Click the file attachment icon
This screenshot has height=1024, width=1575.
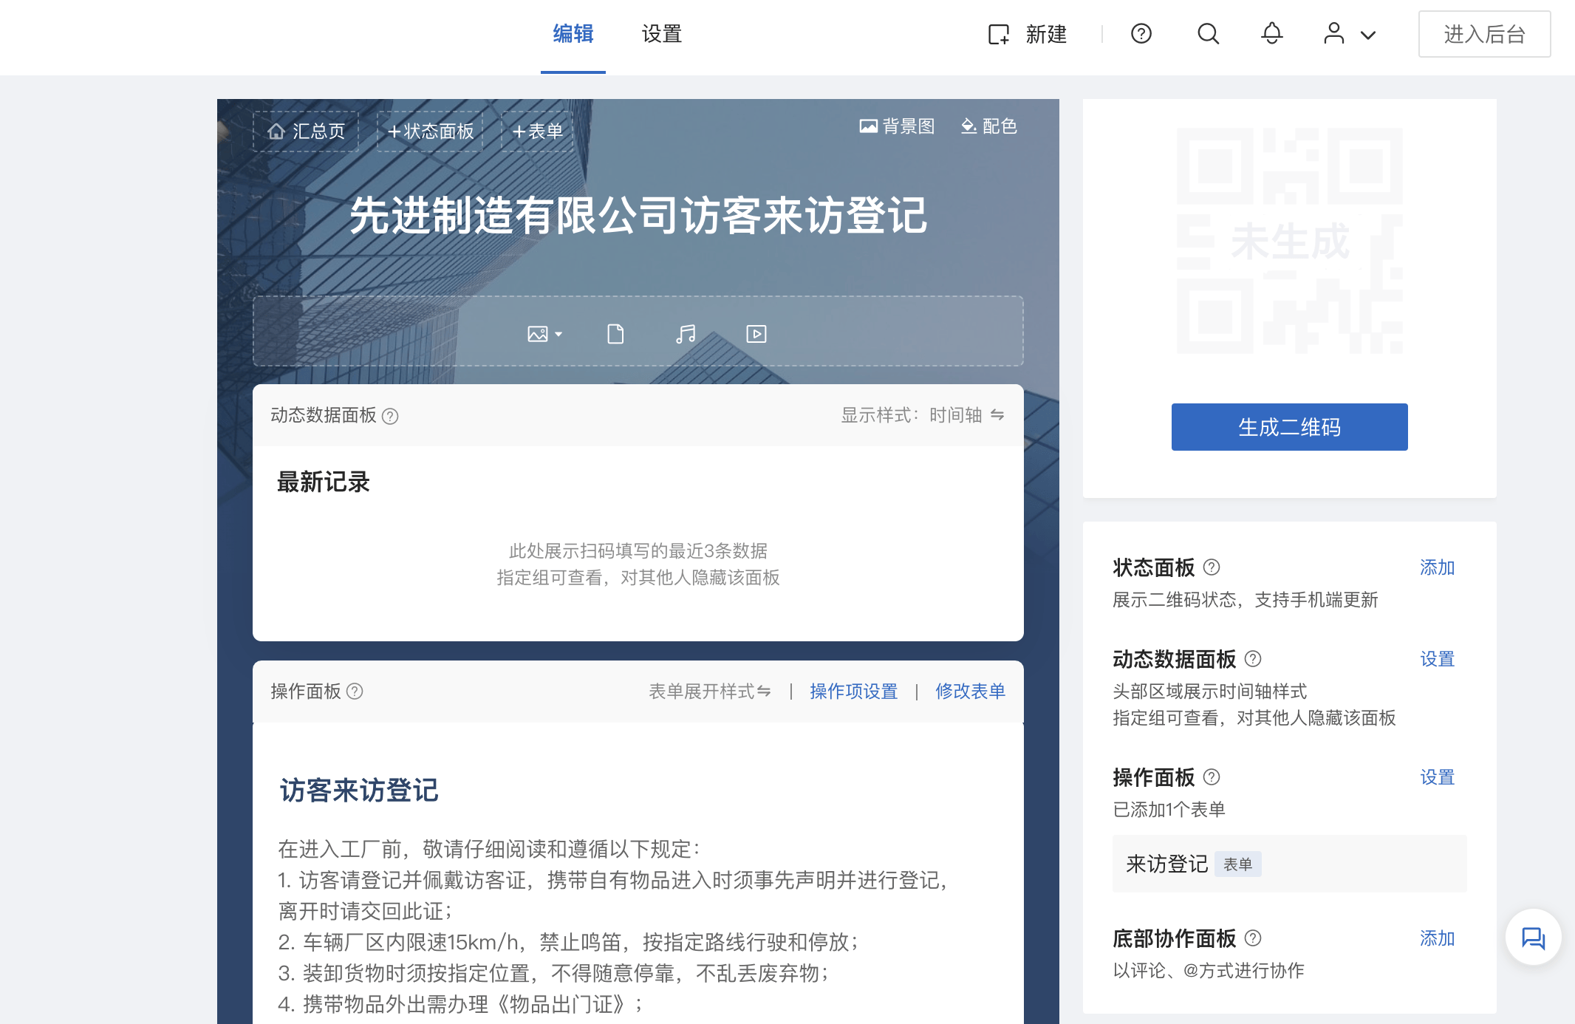click(x=615, y=334)
